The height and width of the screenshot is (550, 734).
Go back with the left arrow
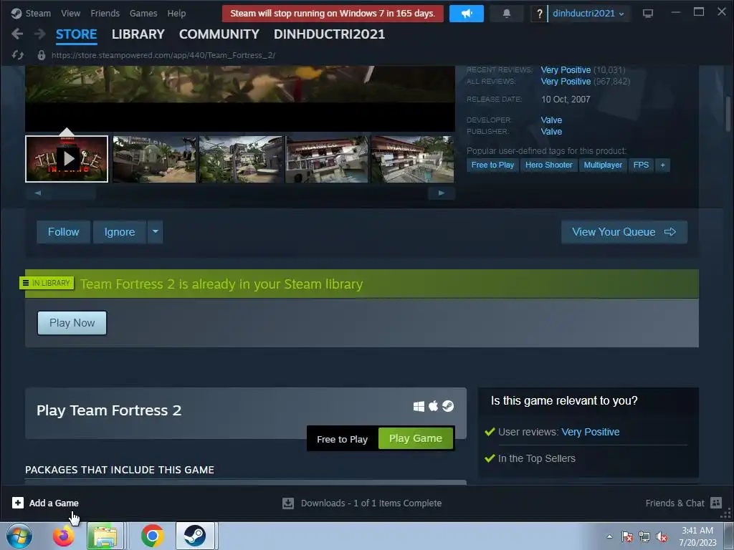pyautogui.click(x=17, y=34)
